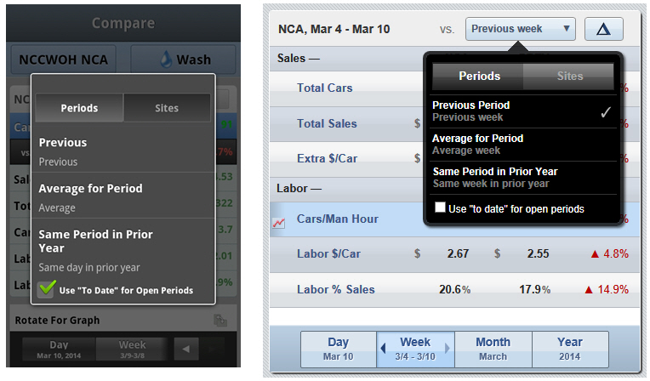650x381 pixels.
Task: Click the triangle delta button beside Previous week
Action: 603,29
